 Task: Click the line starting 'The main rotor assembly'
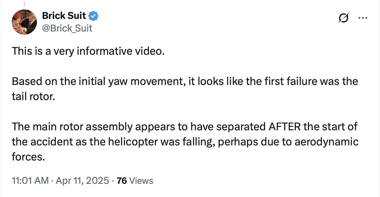pyautogui.click(x=185, y=127)
